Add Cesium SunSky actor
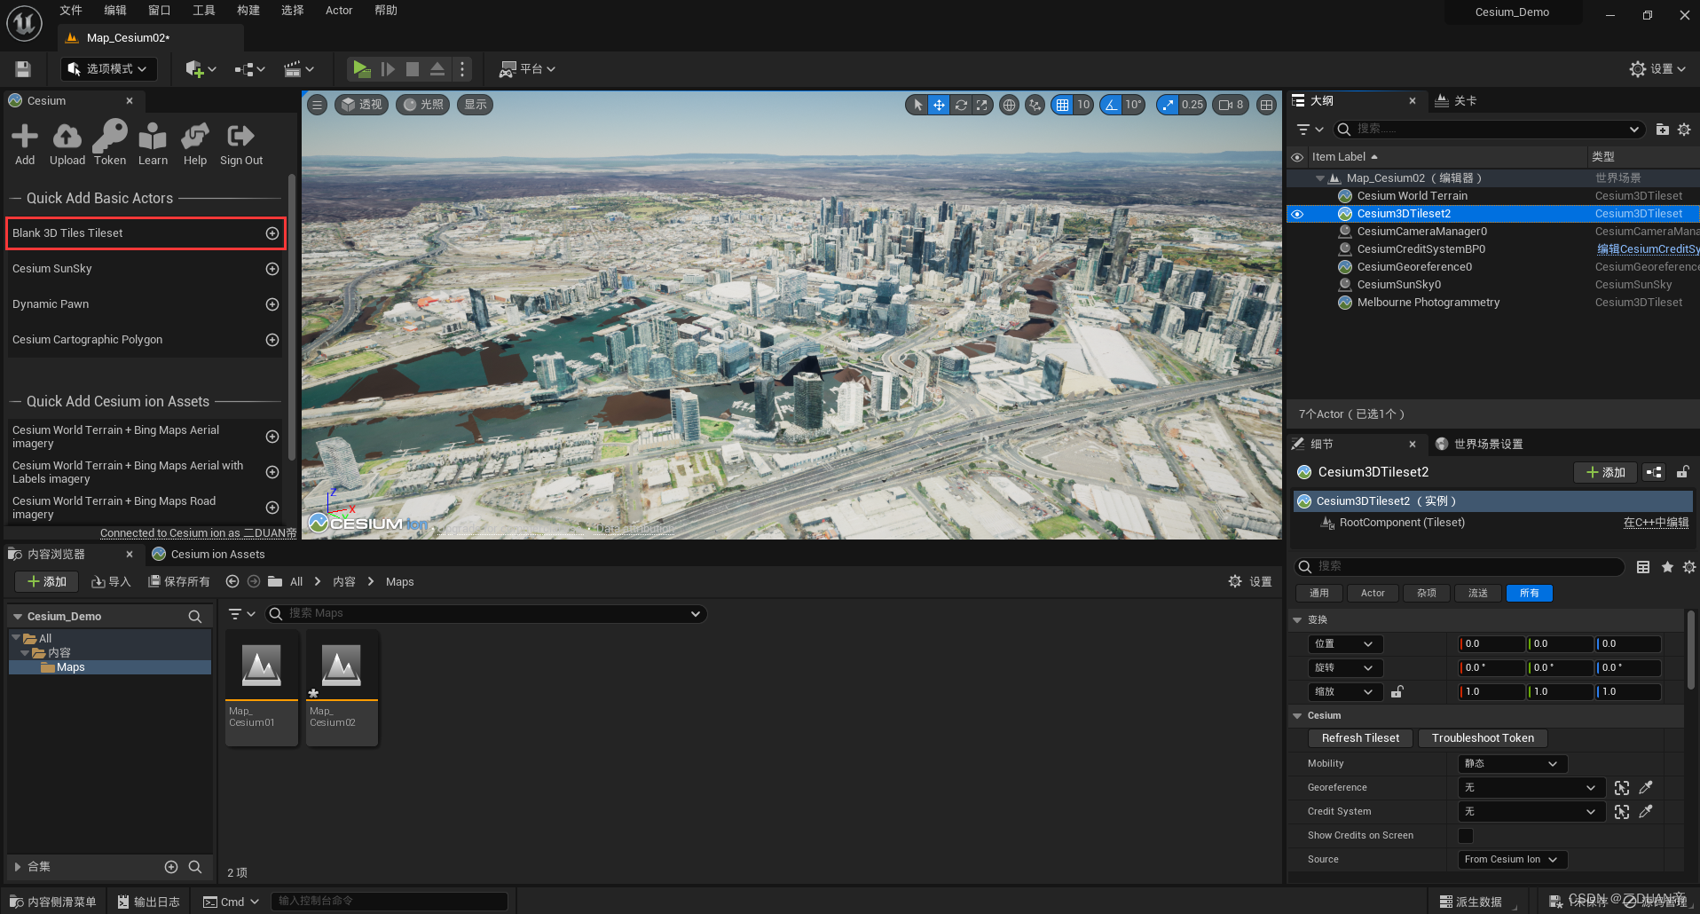Screen dimensions: 1700x914 [x=272, y=269]
